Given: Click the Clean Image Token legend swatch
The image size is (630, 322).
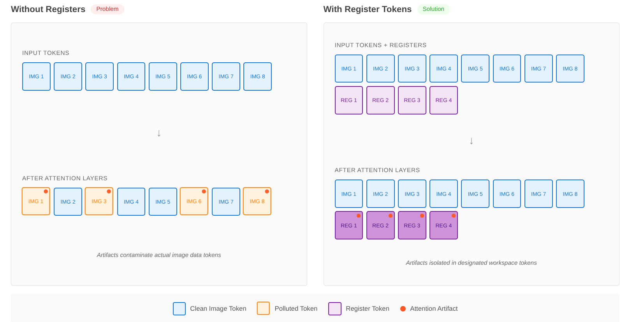Looking at the screenshot, I should pos(179,309).
